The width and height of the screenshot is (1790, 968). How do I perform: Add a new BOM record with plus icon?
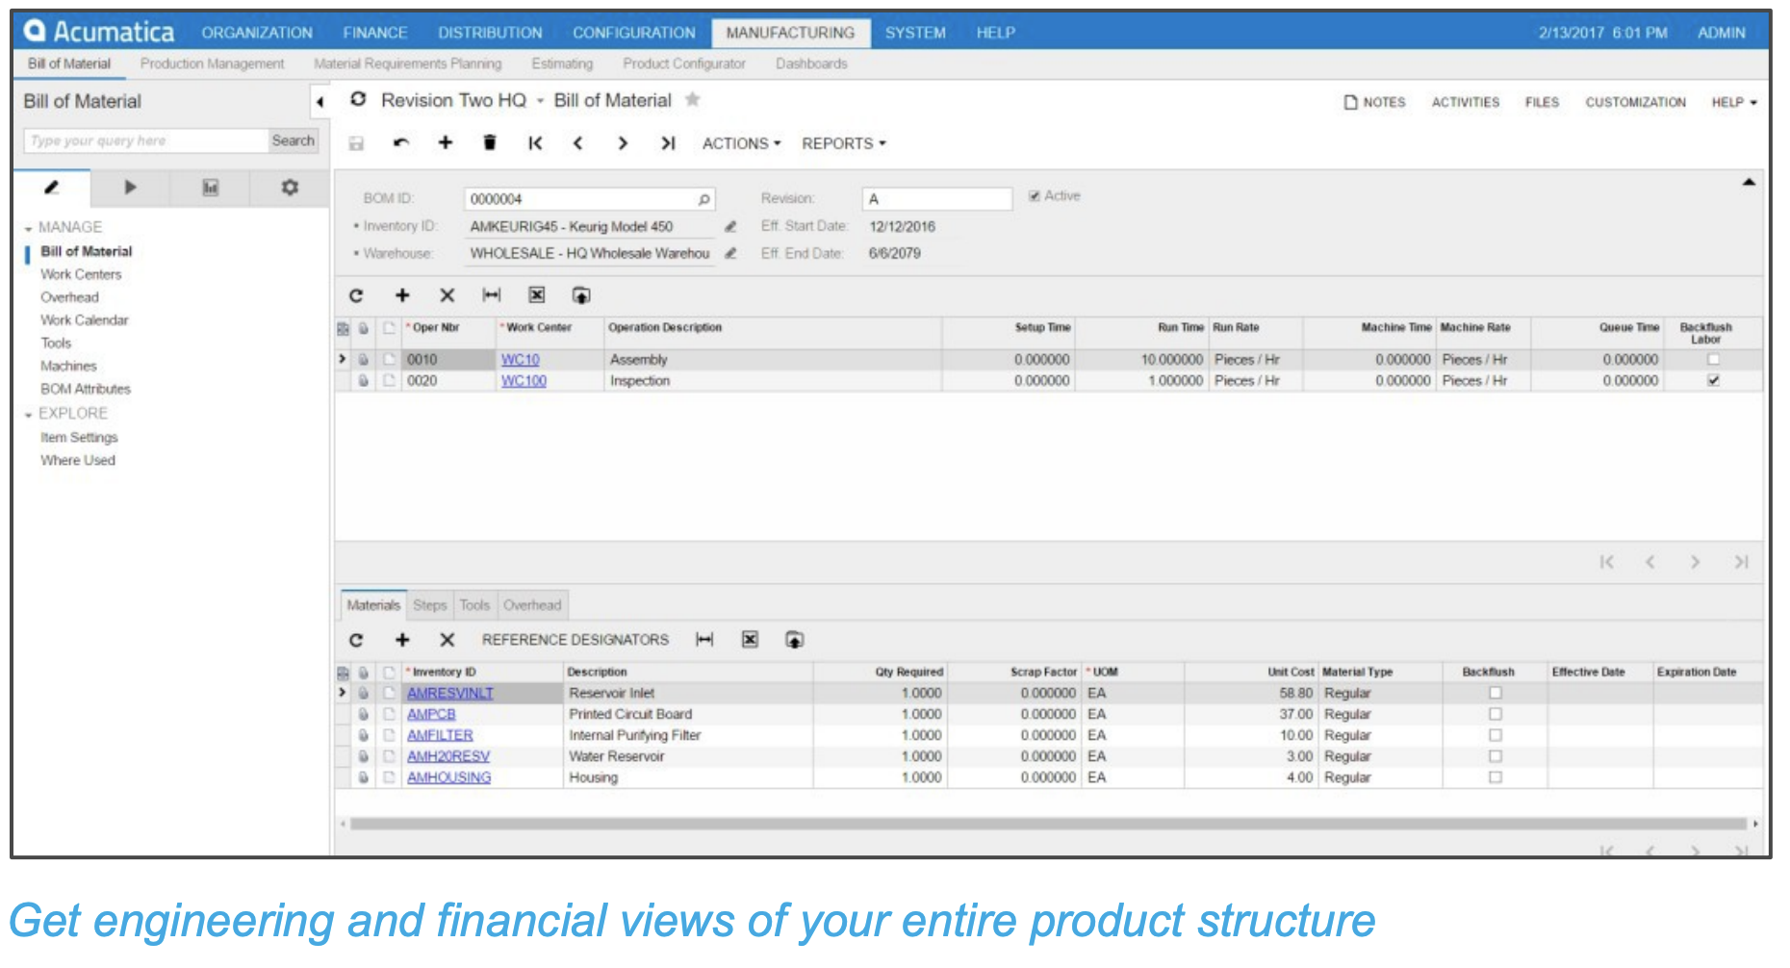pyautogui.click(x=446, y=142)
